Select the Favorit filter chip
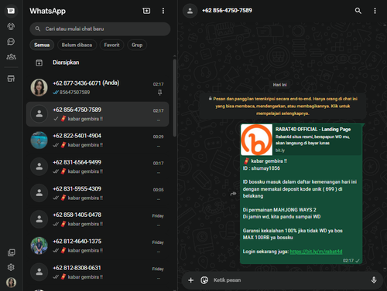The image size is (387, 291). coord(111,45)
